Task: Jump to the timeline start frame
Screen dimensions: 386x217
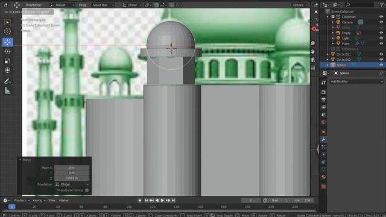Action: click(147, 201)
